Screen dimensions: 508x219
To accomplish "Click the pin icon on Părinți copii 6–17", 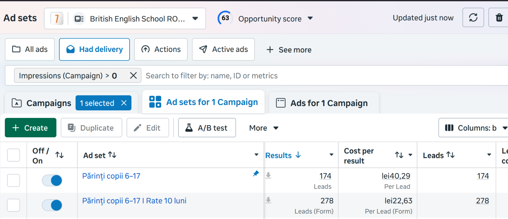I will pos(256,173).
